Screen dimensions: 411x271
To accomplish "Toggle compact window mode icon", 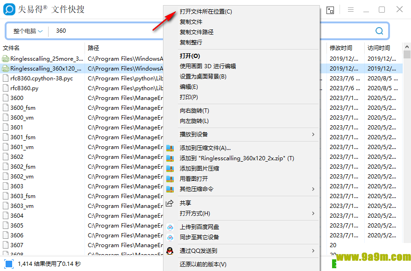I will [330, 10].
